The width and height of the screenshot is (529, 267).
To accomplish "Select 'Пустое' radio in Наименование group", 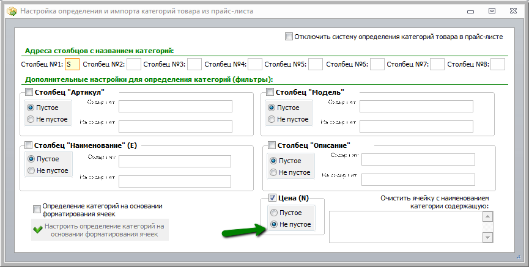I will click(31, 159).
